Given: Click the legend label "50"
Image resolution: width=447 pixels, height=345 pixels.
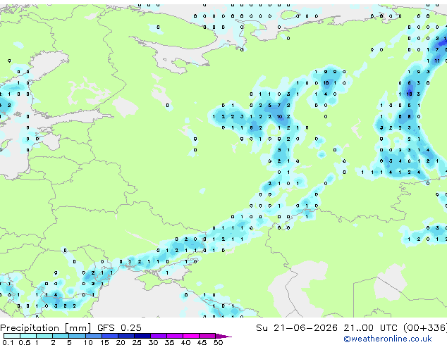Looking at the screenshot, I should (x=218, y=342).
